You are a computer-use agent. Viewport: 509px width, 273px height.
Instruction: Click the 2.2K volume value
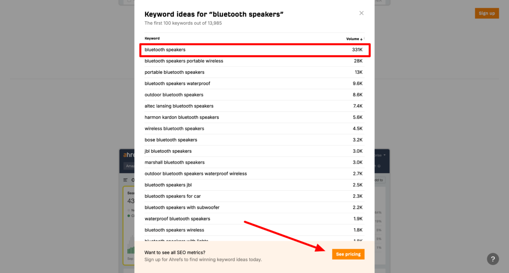[357, 207]
